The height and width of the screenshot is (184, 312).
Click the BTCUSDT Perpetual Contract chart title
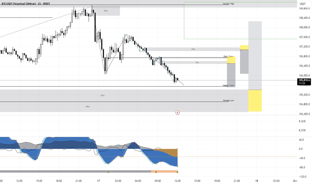tap(25, 4)
